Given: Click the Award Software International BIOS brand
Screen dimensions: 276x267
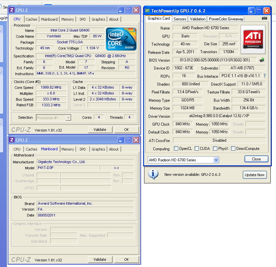Looking at the screenshot, I should [x=85, y=203].
